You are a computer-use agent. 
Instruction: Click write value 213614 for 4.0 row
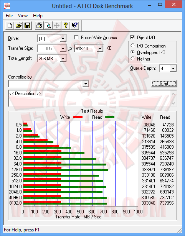149,142
